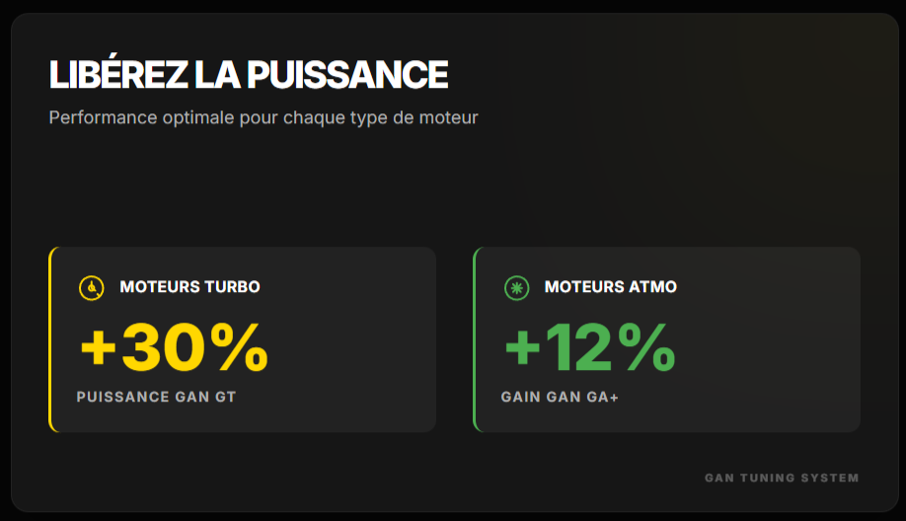Select the MOTEURS ATMO label
906x521 pixels.
point(611,287)
